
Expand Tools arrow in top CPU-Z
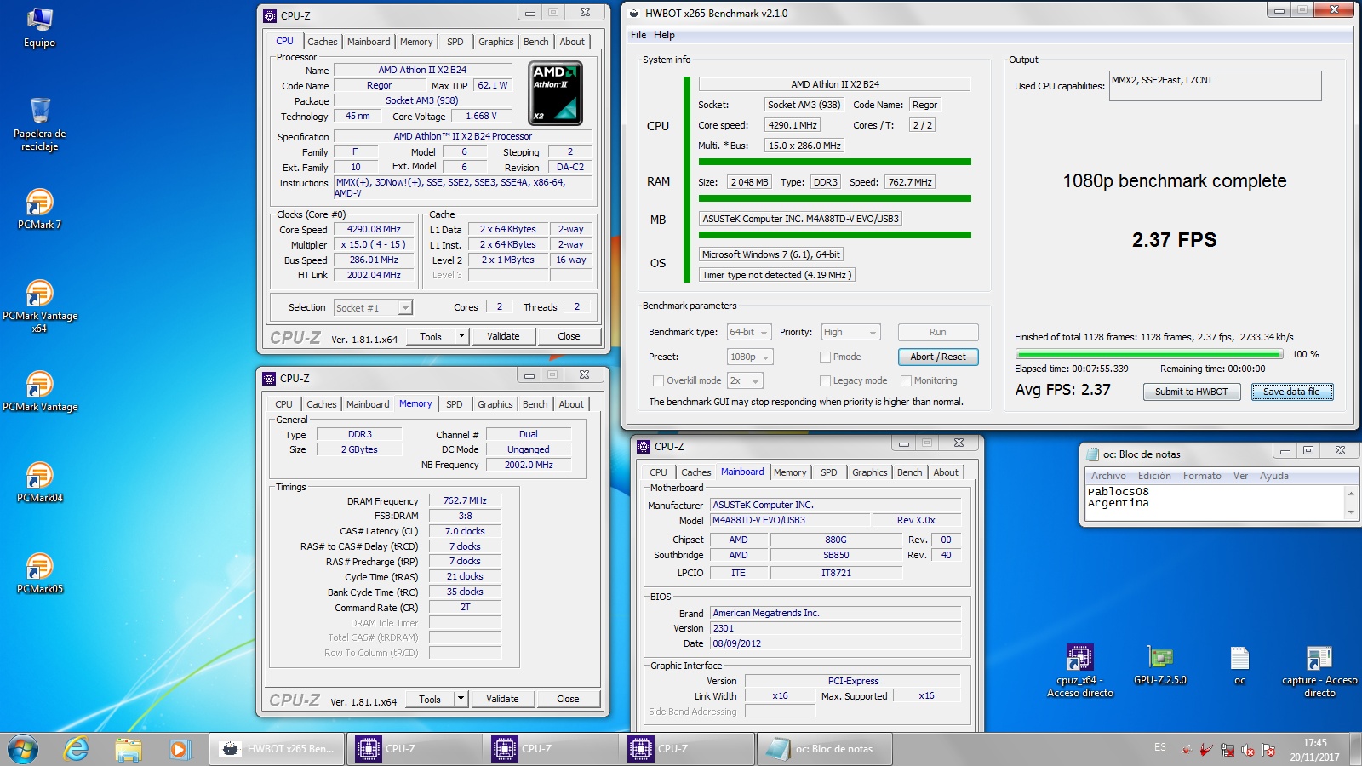click(461, 336)
